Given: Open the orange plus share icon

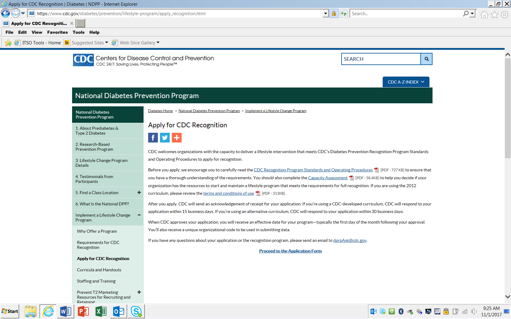Looking at the screenshot, I should point(177,138).
